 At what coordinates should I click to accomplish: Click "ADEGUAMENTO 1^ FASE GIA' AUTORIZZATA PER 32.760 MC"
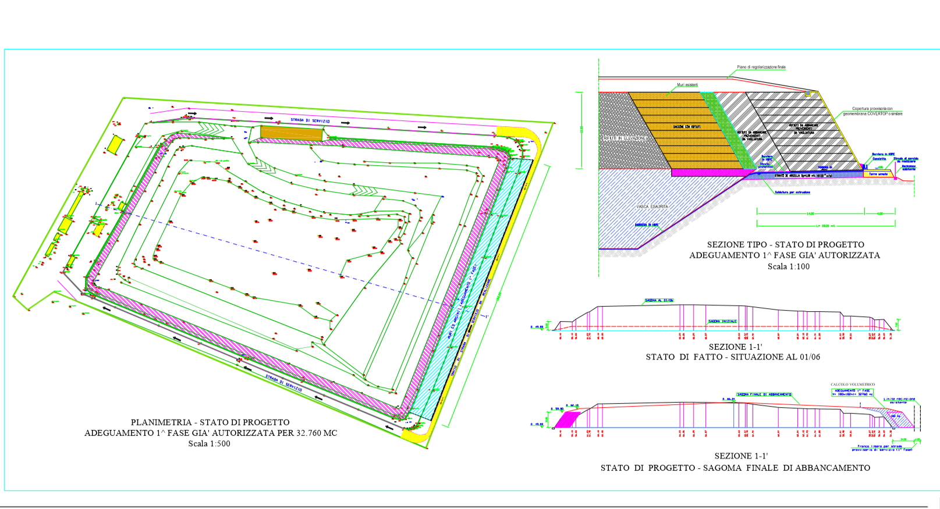211,433
